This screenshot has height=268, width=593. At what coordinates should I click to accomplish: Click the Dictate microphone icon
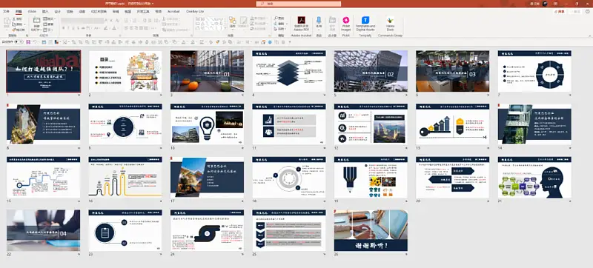pos(319,20)
